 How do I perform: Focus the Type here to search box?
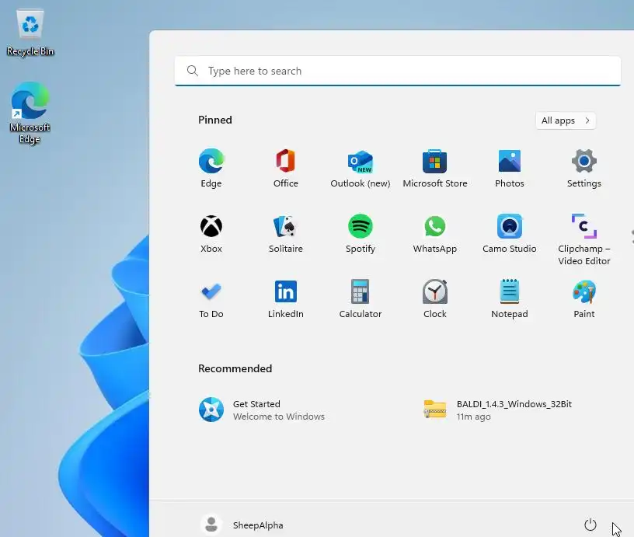pyautogui.click(x=398, y=71)
